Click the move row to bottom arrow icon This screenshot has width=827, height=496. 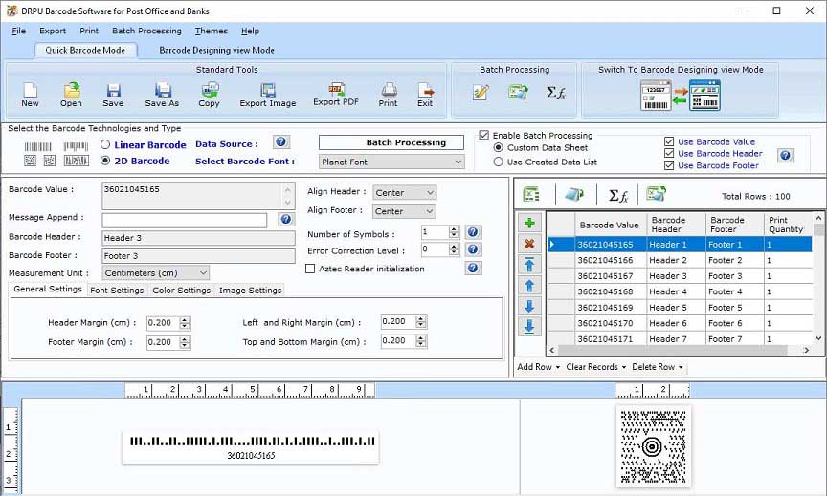click(529, 327)
